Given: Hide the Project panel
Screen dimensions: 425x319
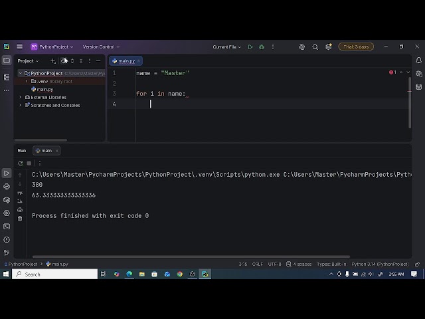Looking at the screenshot, I should 98,61.
